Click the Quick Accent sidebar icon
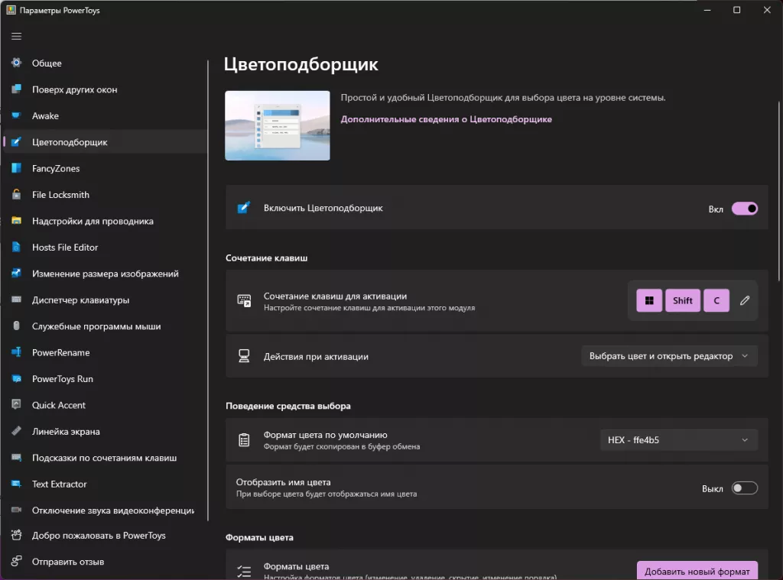Screen dimensions: 783x580 [17, 406]
